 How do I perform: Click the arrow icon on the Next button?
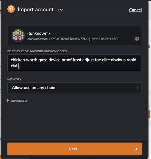pyautogui.click(x=136, y=149)
